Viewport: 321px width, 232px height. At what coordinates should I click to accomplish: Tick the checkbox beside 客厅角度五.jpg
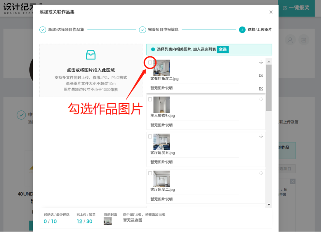tap(150, 136)
